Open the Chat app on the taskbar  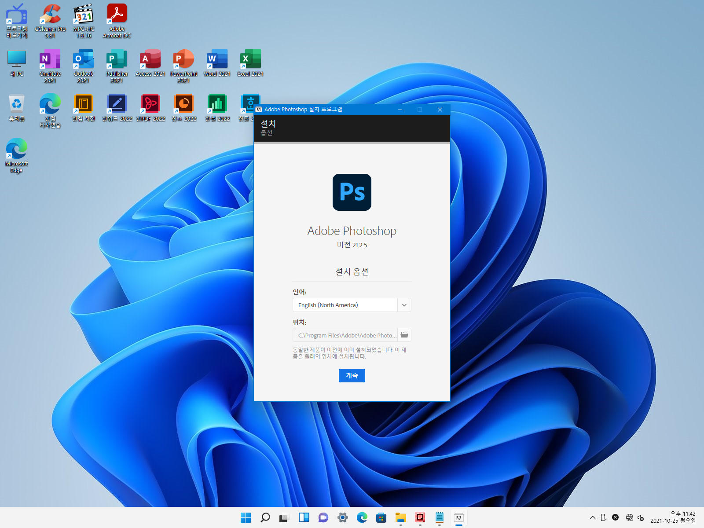(323, 517)
